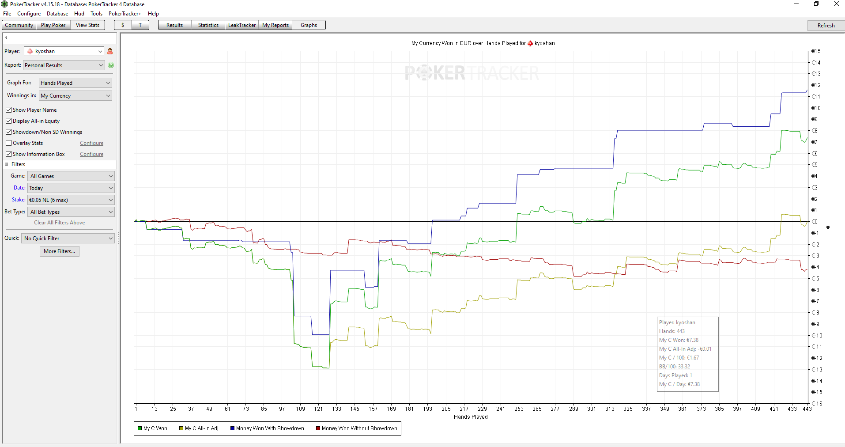Open the Stake filter dropdown
This screenshot has height=447, width=845.
click(x=71, y=200)
